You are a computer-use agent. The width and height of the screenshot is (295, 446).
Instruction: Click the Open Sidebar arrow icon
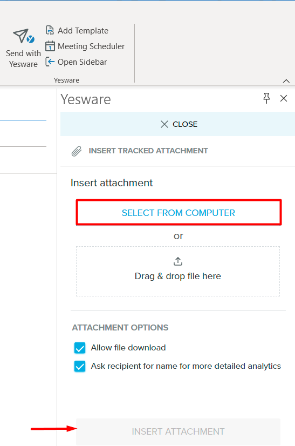[50, 62]
